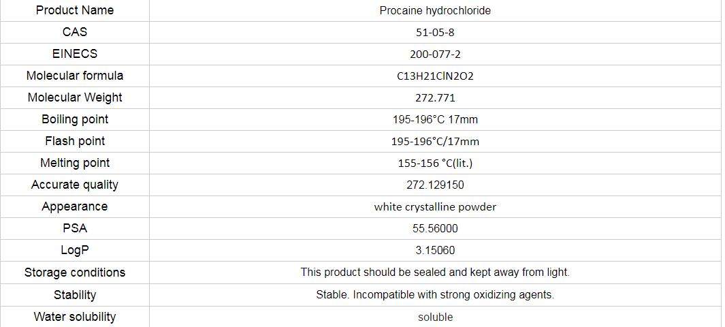Click the Molecular Weight value 272.771

(435, 97)
